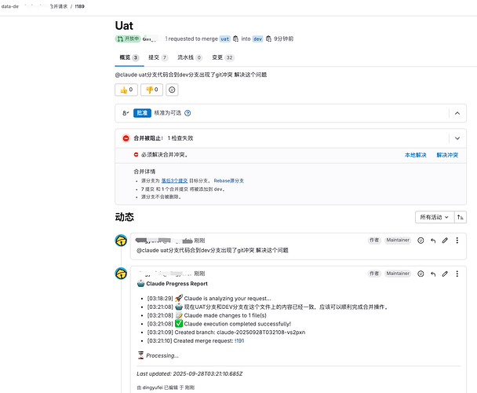Screen dimensions: 477x393
Task: Open merge request !191 link
Action: (239, 341)
